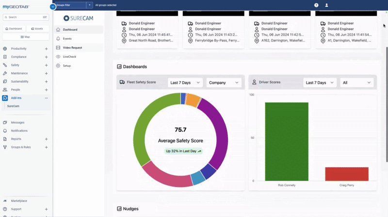Click the green Rob Connelly bar
The width and height of the screenshot is (388, 217).
pos(287,141)
